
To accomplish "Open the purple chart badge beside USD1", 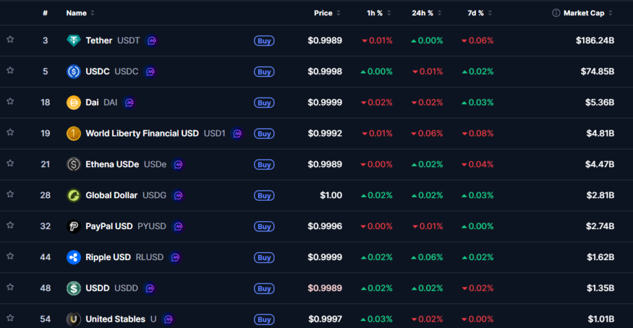I will (237, 133).
